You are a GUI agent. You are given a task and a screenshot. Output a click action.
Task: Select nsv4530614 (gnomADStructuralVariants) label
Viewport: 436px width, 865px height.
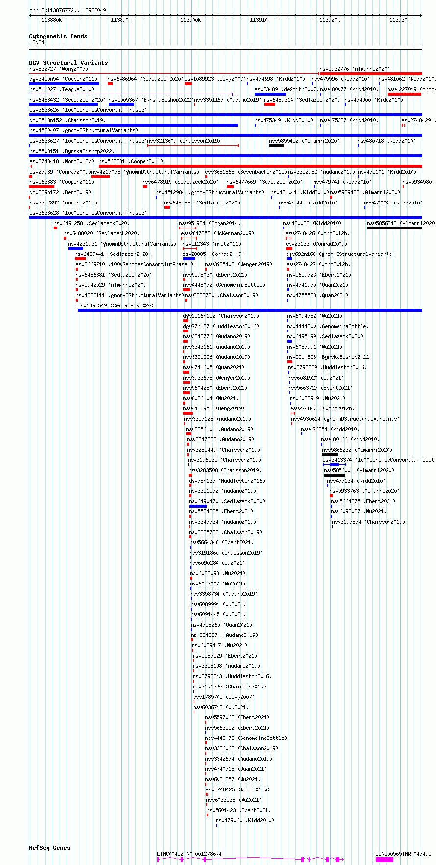346,419
